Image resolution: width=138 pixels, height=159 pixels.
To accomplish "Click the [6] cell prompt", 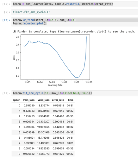I will (x=7, y=12).
